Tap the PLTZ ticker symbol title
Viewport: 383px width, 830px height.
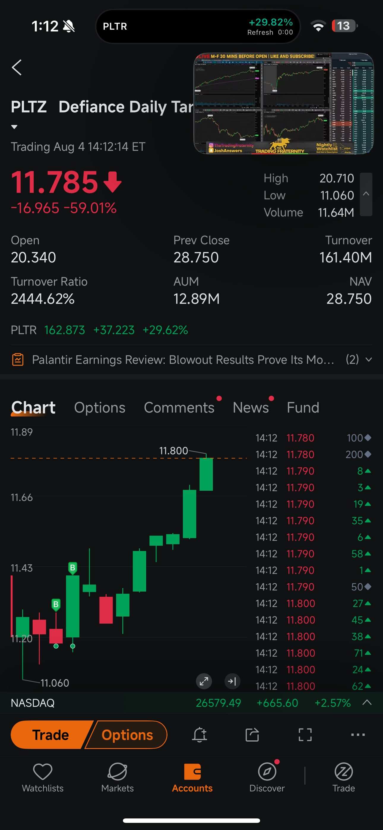(29, 107)
